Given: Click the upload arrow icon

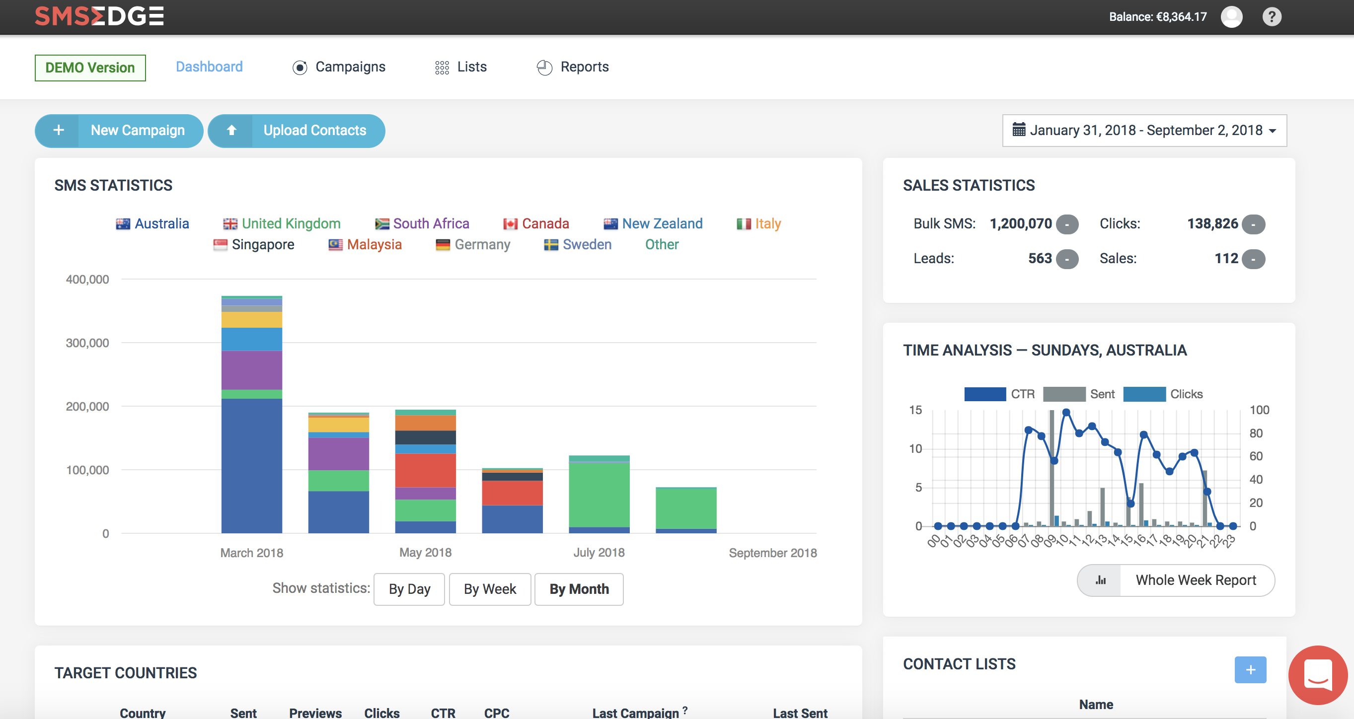Looking at the screenshot, I should tap(231, 131).
